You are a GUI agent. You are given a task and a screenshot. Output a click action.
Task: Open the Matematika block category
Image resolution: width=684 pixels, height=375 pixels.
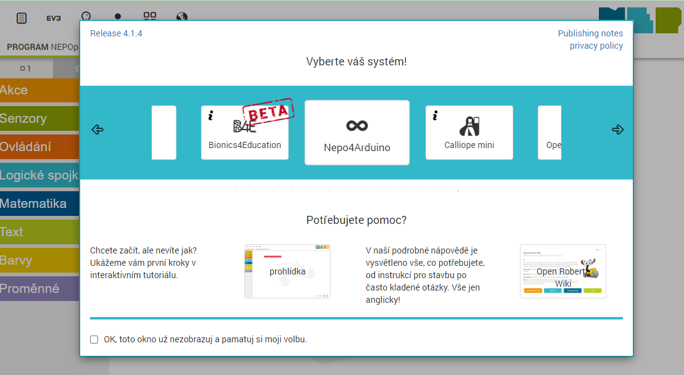coord(39,204)
